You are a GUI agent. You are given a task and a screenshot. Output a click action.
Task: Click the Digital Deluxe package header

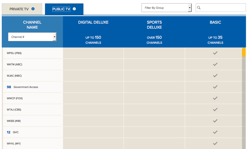[93, 22]
